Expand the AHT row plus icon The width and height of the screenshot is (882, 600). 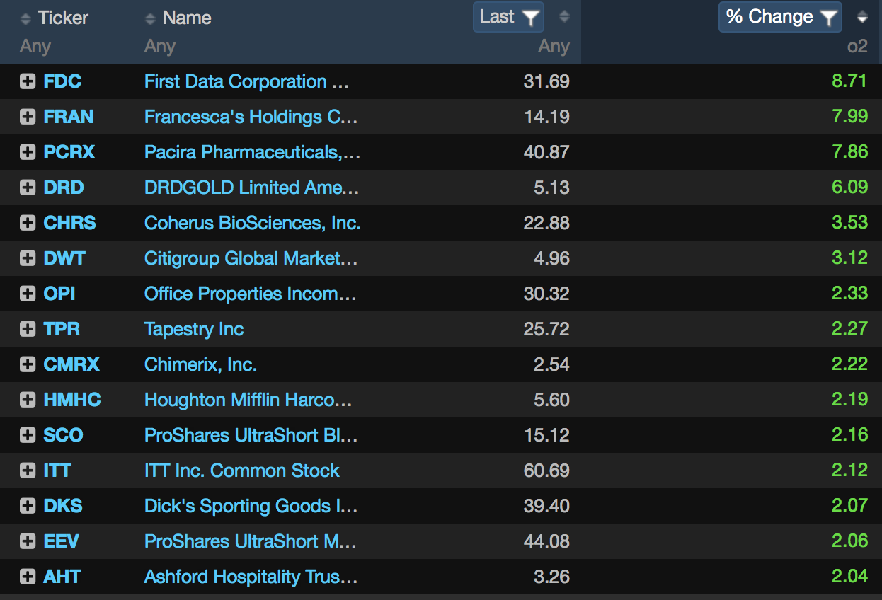[28, 577]
